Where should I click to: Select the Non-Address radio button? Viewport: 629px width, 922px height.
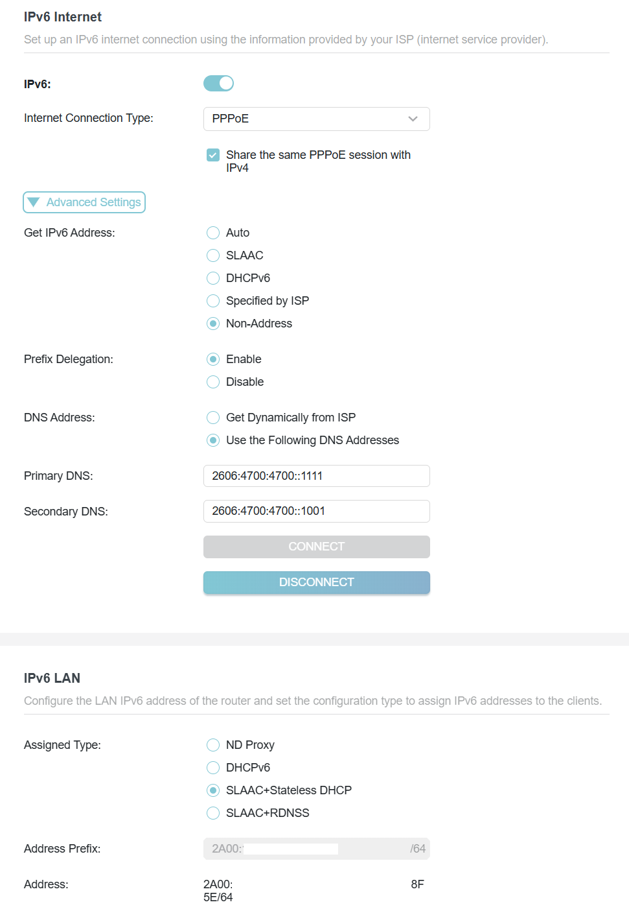coord(213,324)
